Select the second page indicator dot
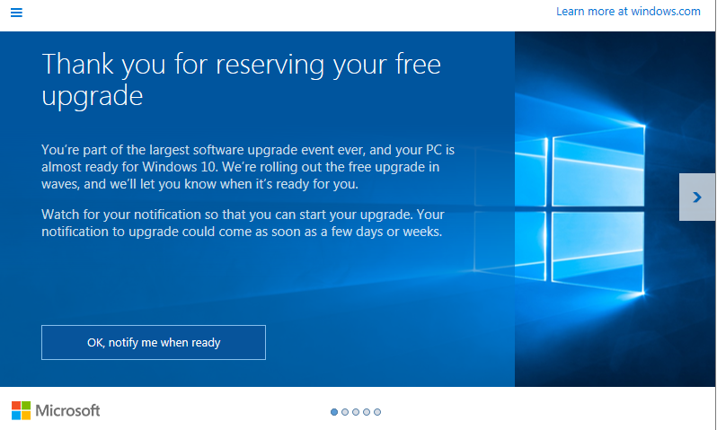 [x=345, y=412]
